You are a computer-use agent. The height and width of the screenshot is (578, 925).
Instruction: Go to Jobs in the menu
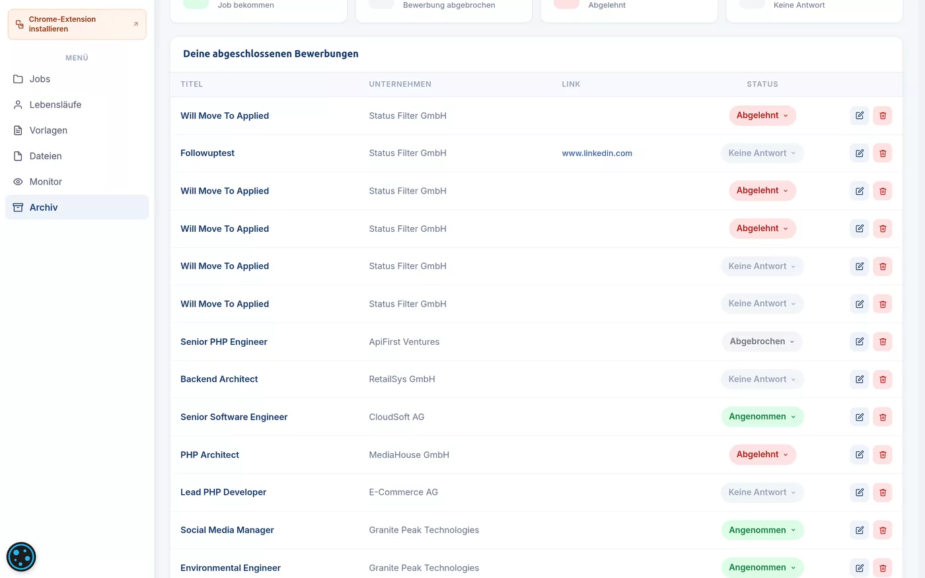(77, 79)
